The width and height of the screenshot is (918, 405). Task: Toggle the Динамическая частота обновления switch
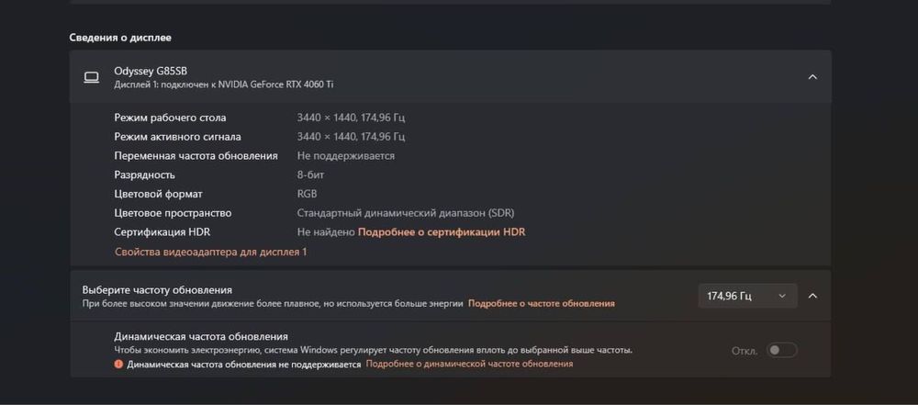pyautogui.click(x=782, y=350)
